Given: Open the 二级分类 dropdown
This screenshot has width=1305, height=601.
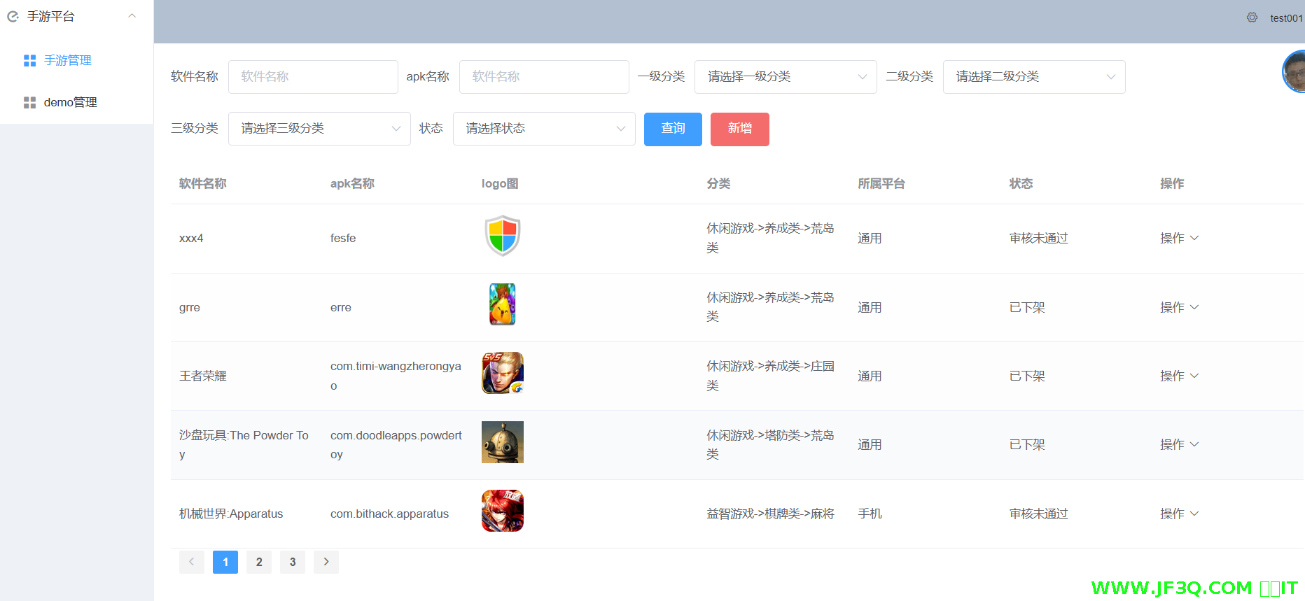Looking at the screenshot, I should point(1033,77).
